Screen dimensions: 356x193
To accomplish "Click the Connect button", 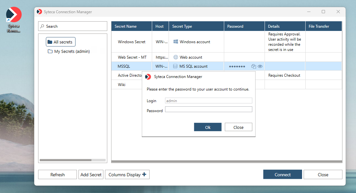I will click(x=282, y=175).
